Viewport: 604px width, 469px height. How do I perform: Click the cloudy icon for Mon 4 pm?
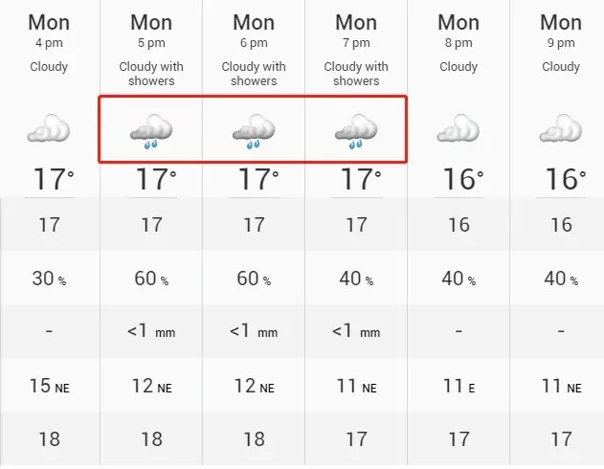coord(49,128)
